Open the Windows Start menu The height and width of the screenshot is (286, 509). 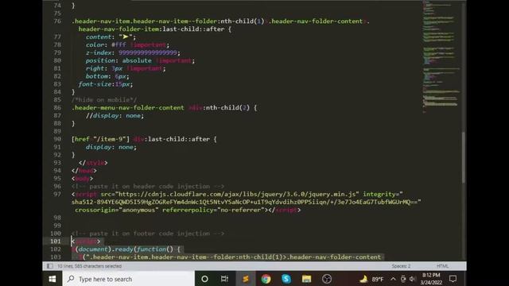click(x=52, y=279)
